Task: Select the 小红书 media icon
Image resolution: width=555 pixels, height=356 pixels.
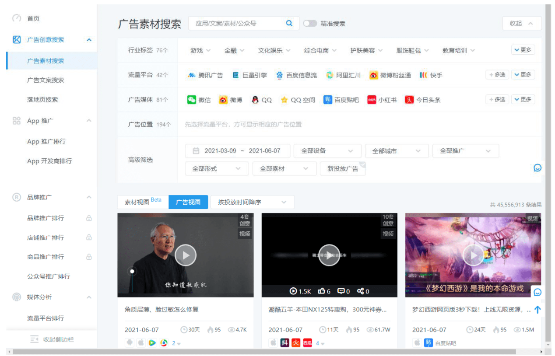Action: [372, 100]
